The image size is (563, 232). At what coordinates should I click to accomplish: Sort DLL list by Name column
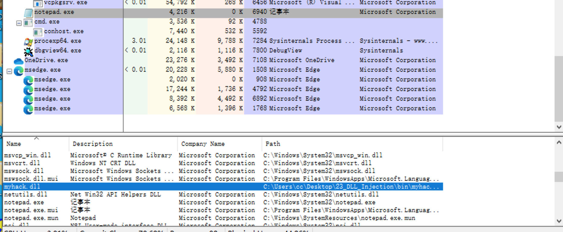(36, 144)
